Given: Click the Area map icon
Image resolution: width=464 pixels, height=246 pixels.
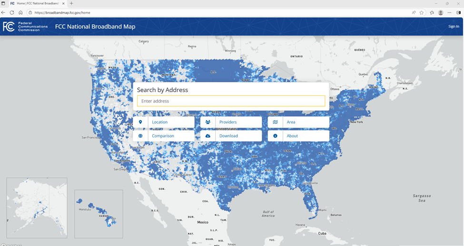Looking at the screenshot, I should pos(275,122).
